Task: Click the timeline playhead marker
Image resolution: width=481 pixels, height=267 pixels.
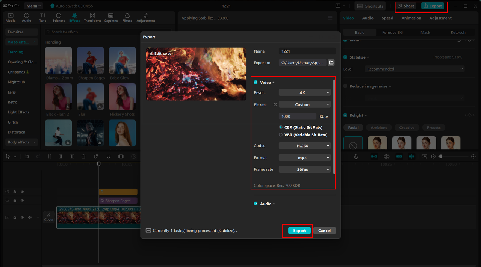Action: (x=99, y=164)
